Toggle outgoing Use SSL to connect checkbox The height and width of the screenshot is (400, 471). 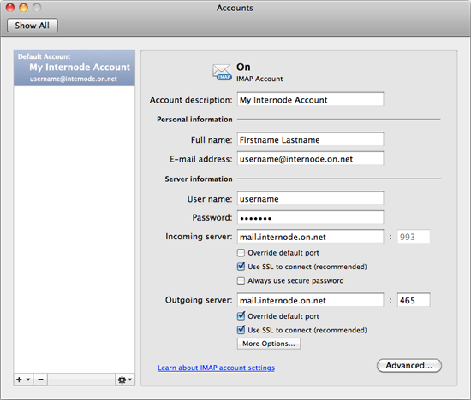coord(241,330)
